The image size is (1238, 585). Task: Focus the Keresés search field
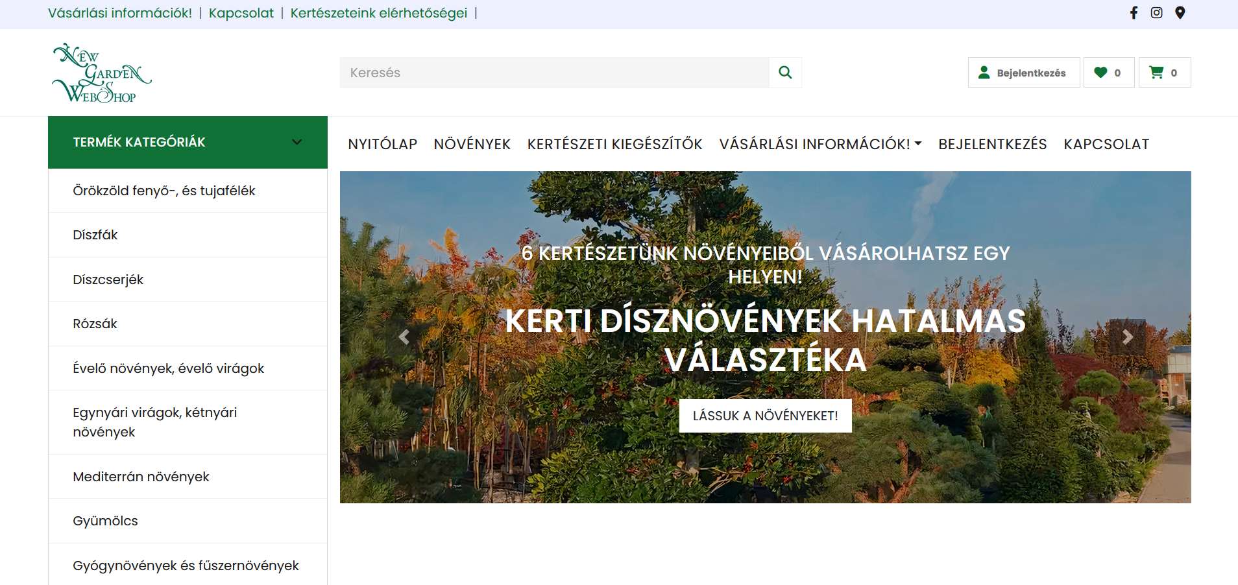(x=555, y=73)
